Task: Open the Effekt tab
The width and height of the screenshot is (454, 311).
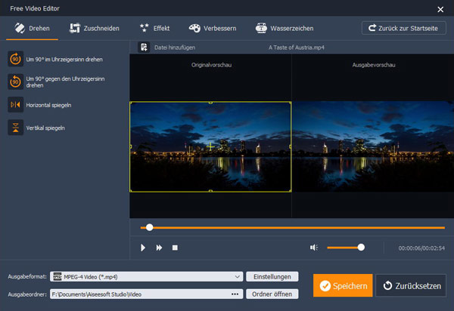Action: [154, 28]
